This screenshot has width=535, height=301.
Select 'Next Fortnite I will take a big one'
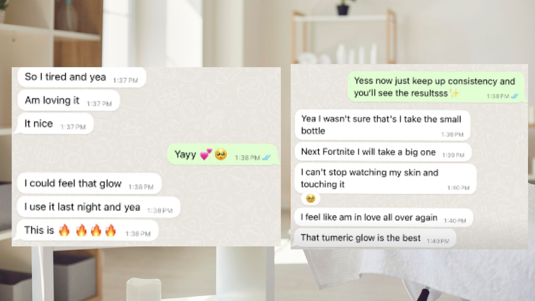click(383, 152)
